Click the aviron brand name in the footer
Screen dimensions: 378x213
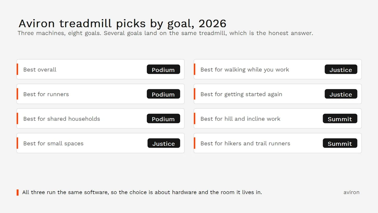[352, 192]
